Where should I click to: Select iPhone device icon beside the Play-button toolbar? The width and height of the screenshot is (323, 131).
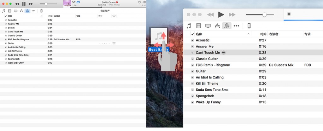[x=249, y=26]
